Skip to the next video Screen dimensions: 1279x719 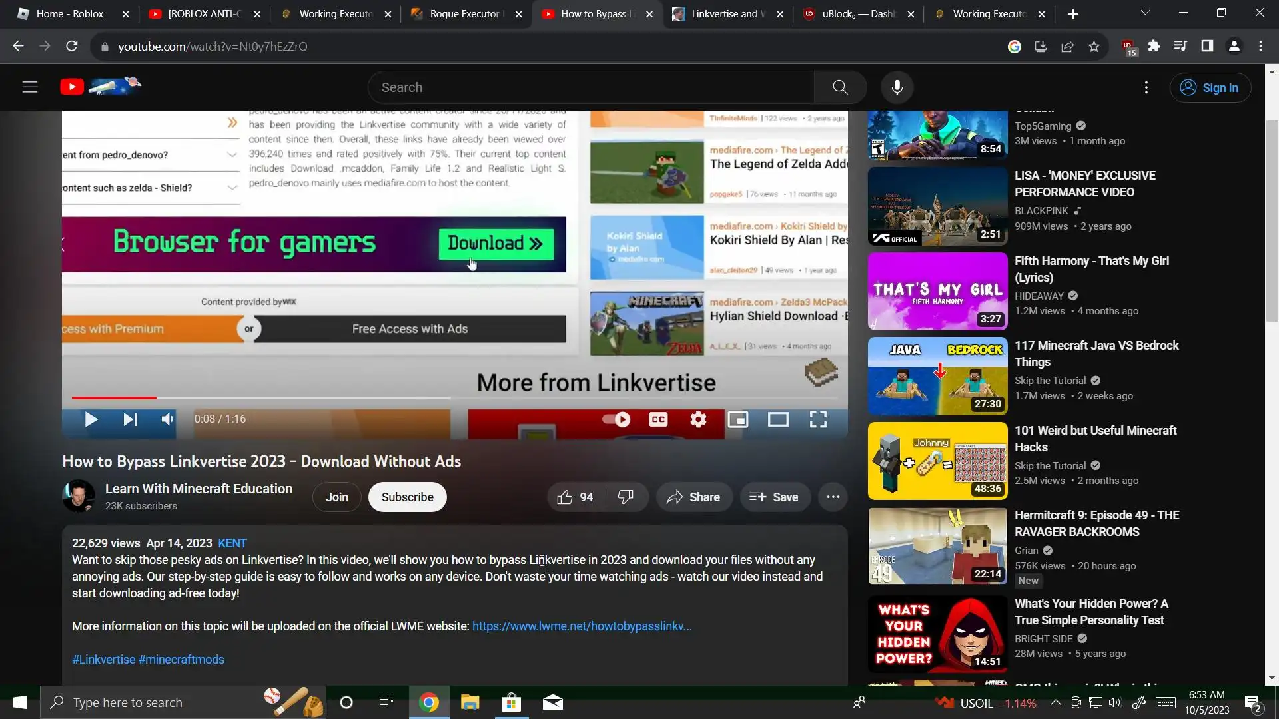(x=130, y=419)
